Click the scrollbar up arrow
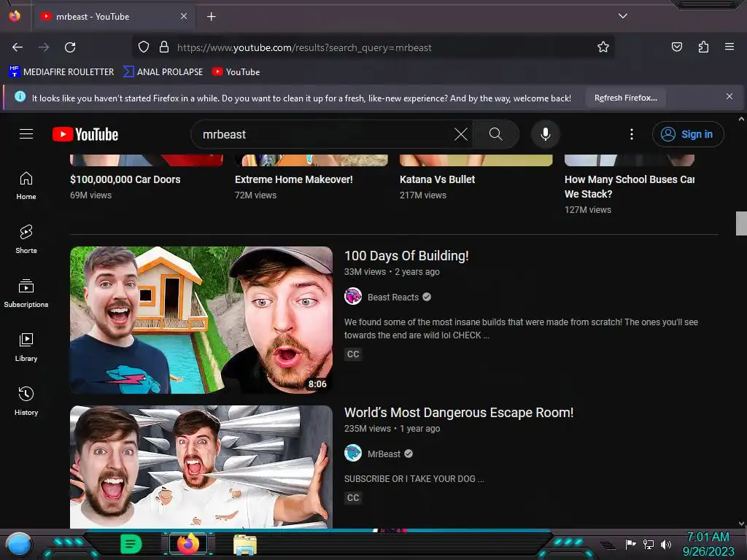Screen dimensions: 747x560 (x=741, y=119)
